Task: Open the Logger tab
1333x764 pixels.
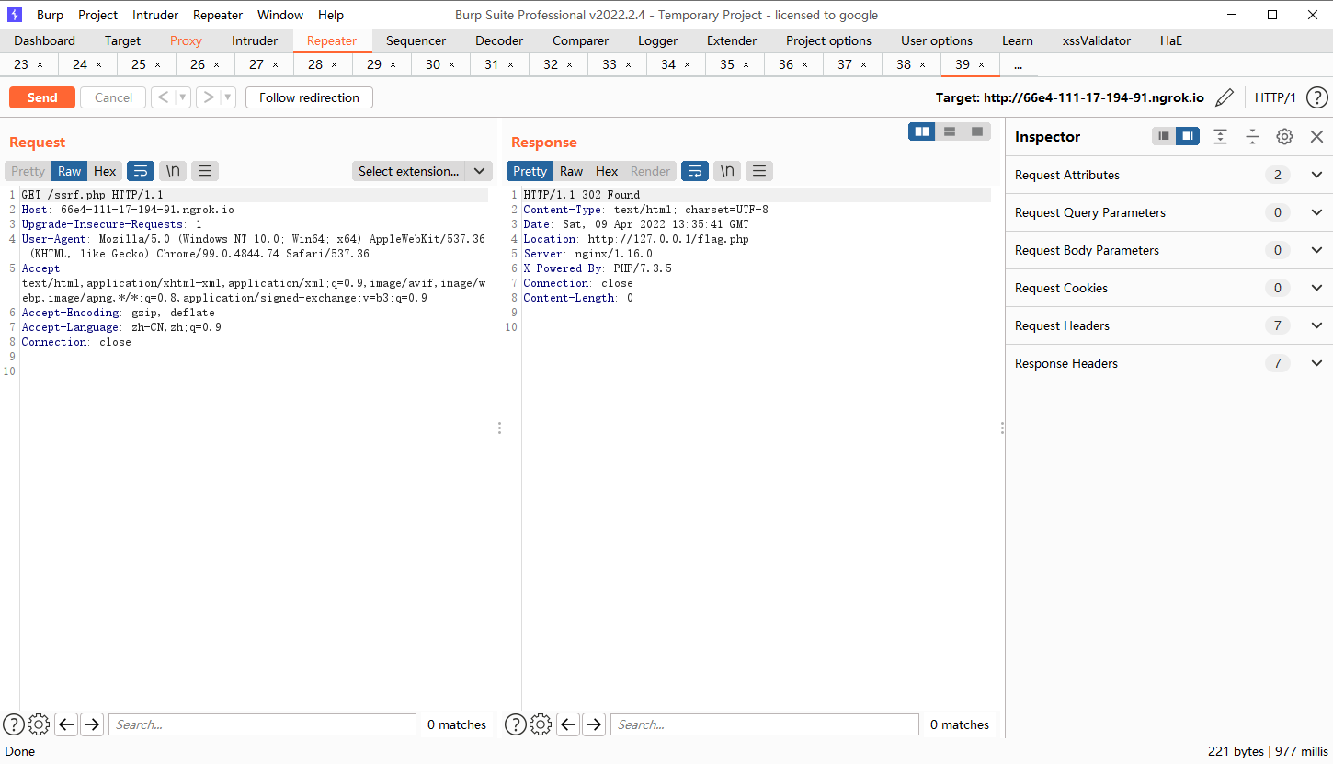Action: point(657,40)
